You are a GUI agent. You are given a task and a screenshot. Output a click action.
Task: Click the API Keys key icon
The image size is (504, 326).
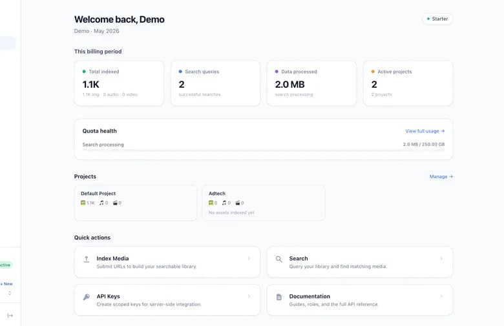86,297
